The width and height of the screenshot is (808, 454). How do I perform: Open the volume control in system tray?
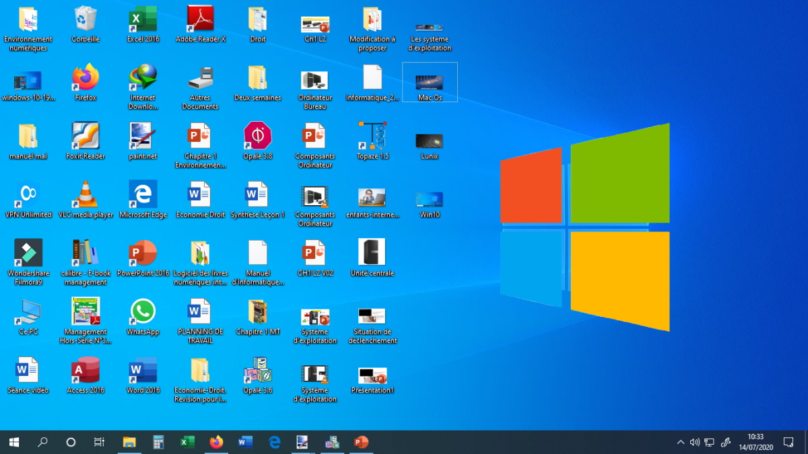[695, 442]
